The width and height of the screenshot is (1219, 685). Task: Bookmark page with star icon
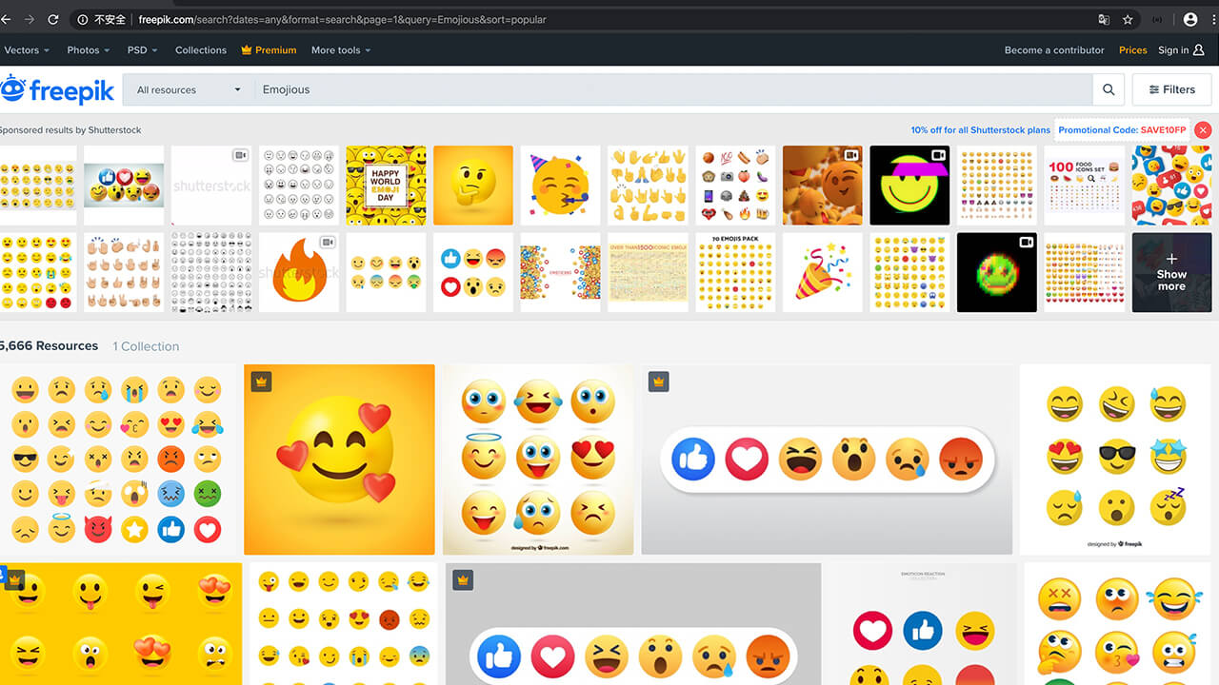[x=1128, y=19]
